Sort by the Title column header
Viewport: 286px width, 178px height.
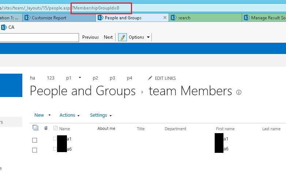[141, 129]
